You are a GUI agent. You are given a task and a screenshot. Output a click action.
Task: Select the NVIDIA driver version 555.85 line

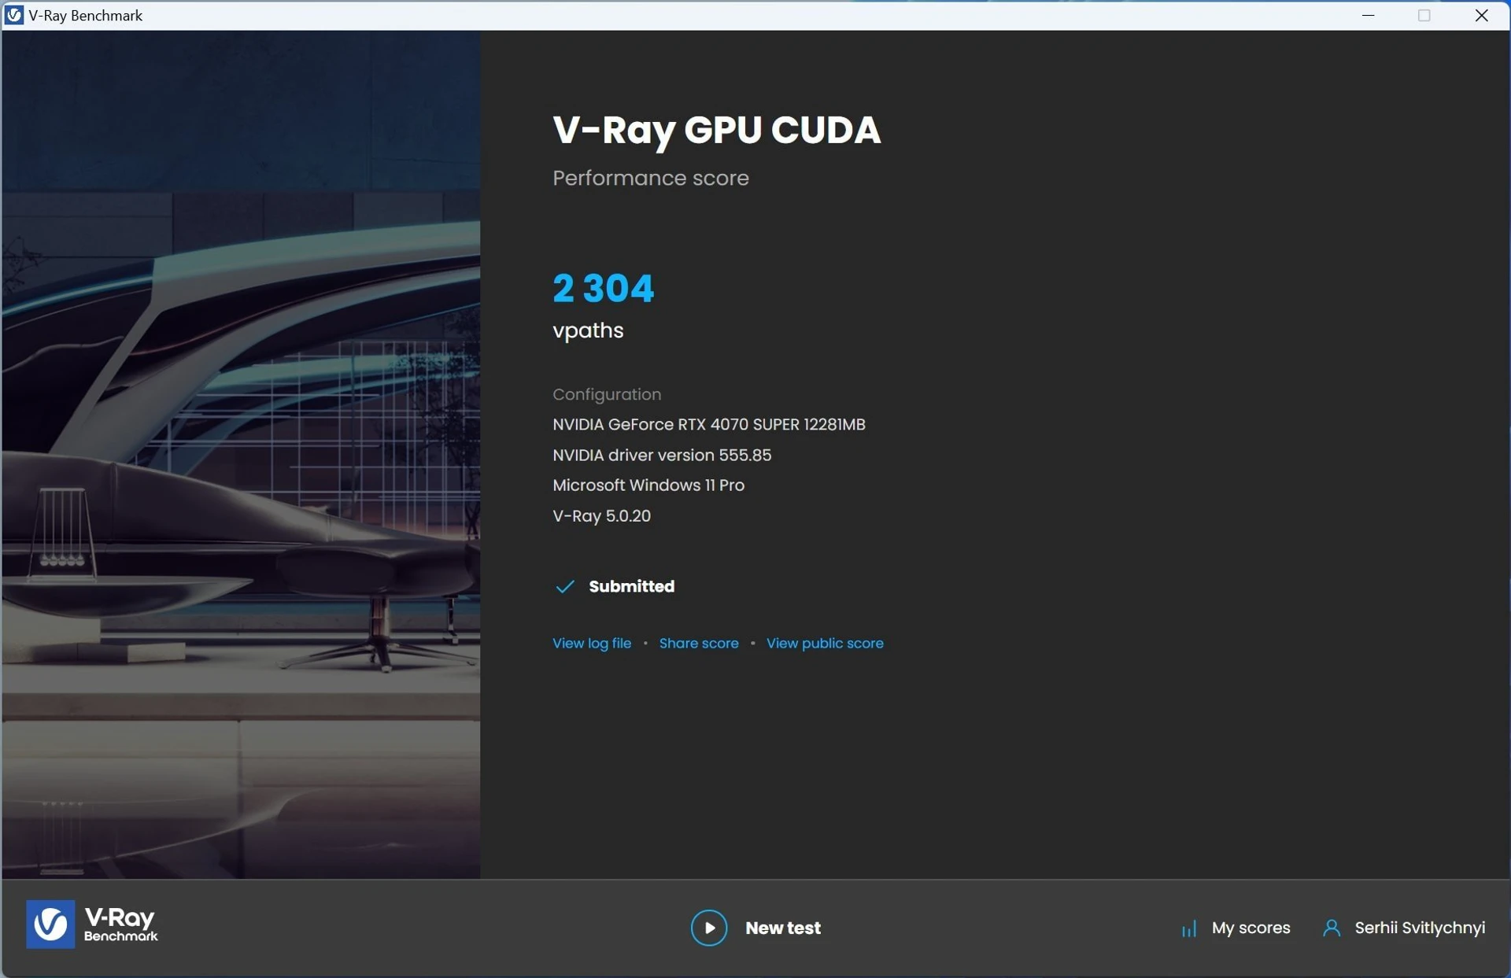(x=661, y=455)
